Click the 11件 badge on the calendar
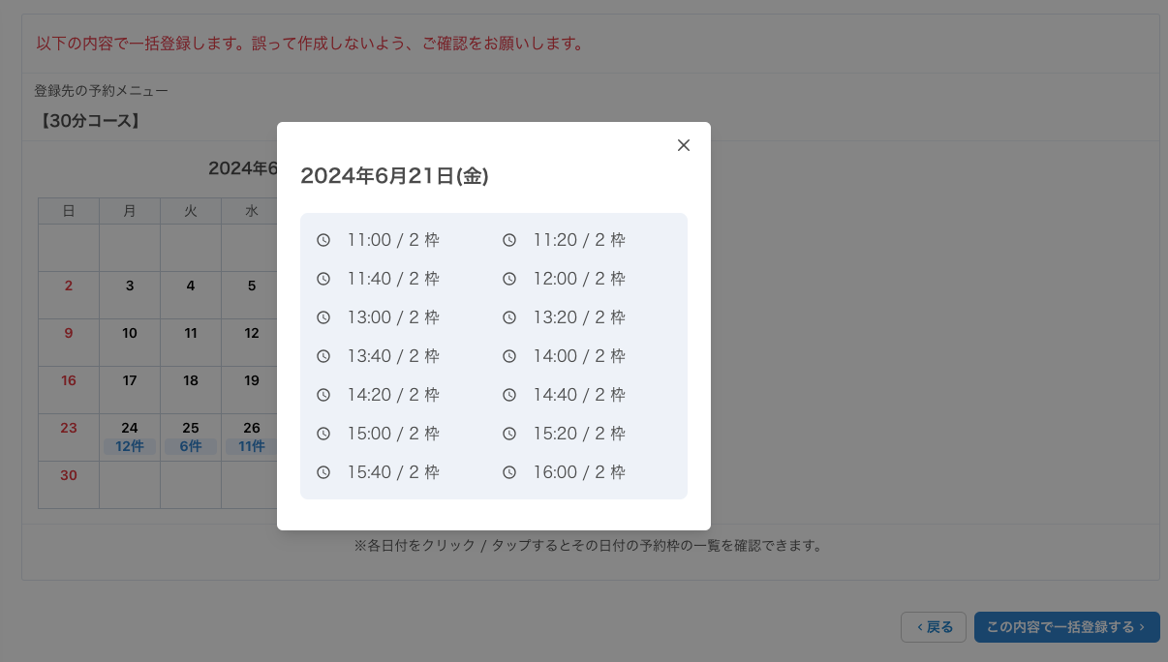 coord(251,446)
